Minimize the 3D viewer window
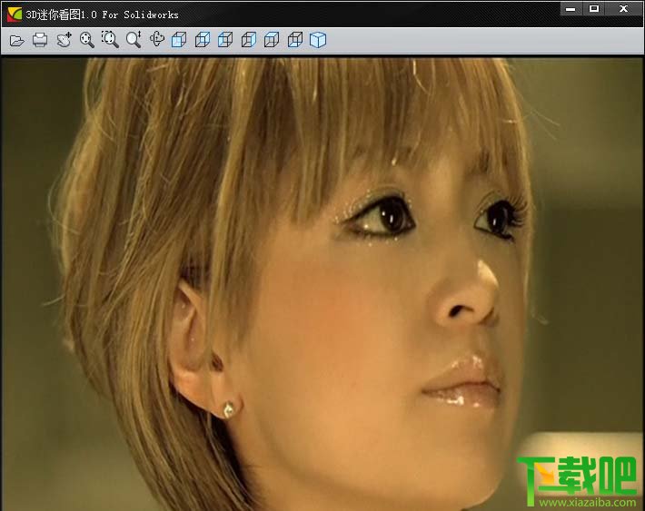The image size is (645, 511). 571,9
